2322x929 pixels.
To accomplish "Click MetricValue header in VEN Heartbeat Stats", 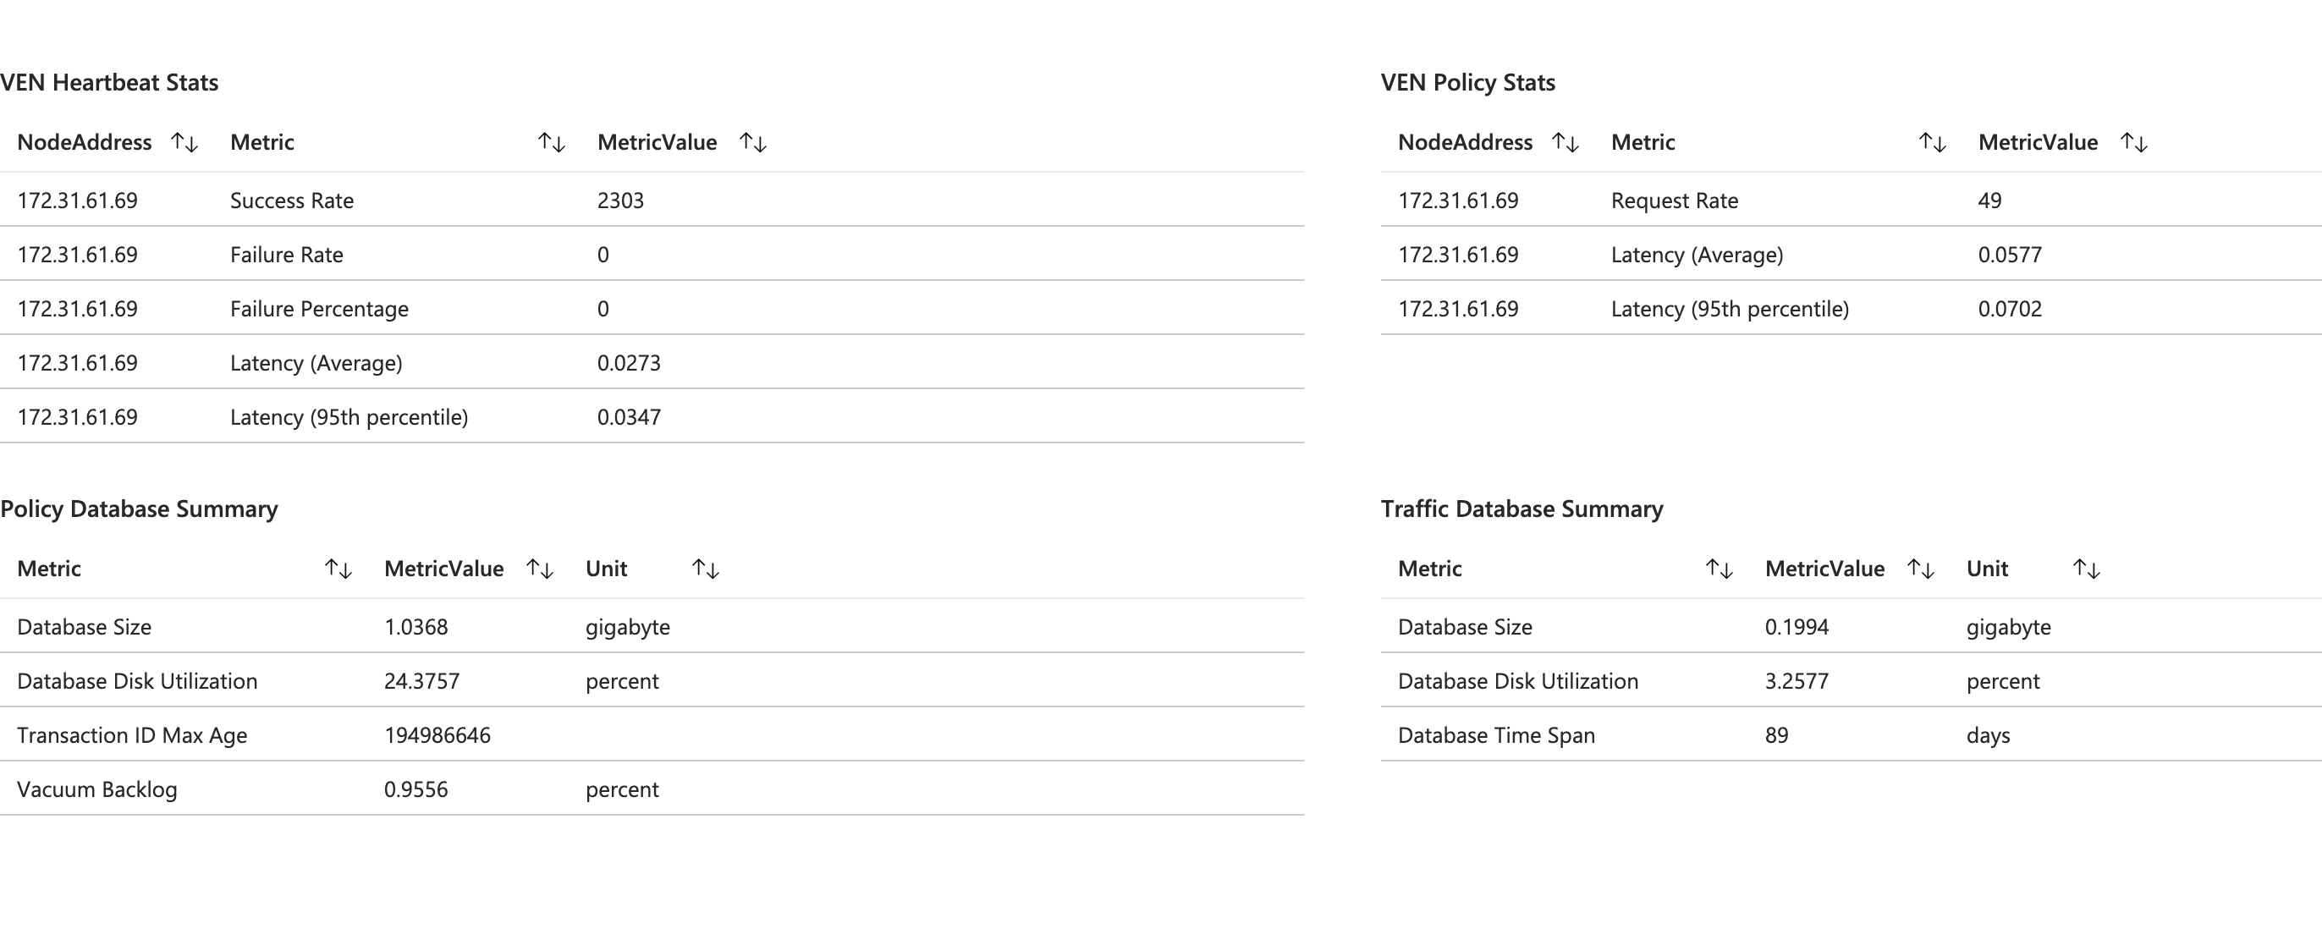I will [658, 142].
